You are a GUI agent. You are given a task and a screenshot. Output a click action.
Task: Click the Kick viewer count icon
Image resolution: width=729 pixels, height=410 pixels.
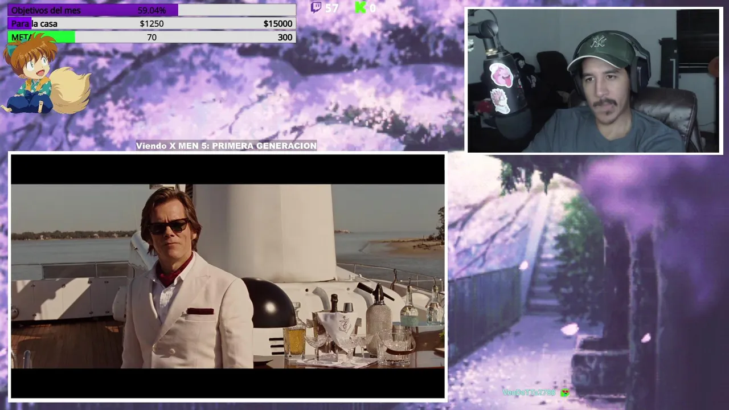coord(360,7)
